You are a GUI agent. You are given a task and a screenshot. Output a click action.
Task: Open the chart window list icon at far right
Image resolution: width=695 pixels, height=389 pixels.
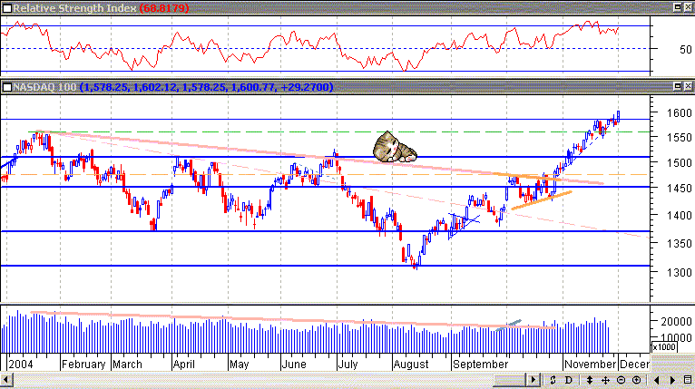tap(688, 380)
